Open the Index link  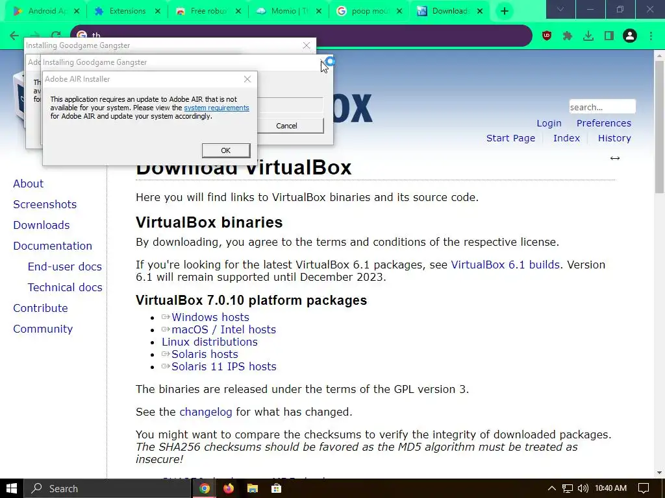[566, 138]
